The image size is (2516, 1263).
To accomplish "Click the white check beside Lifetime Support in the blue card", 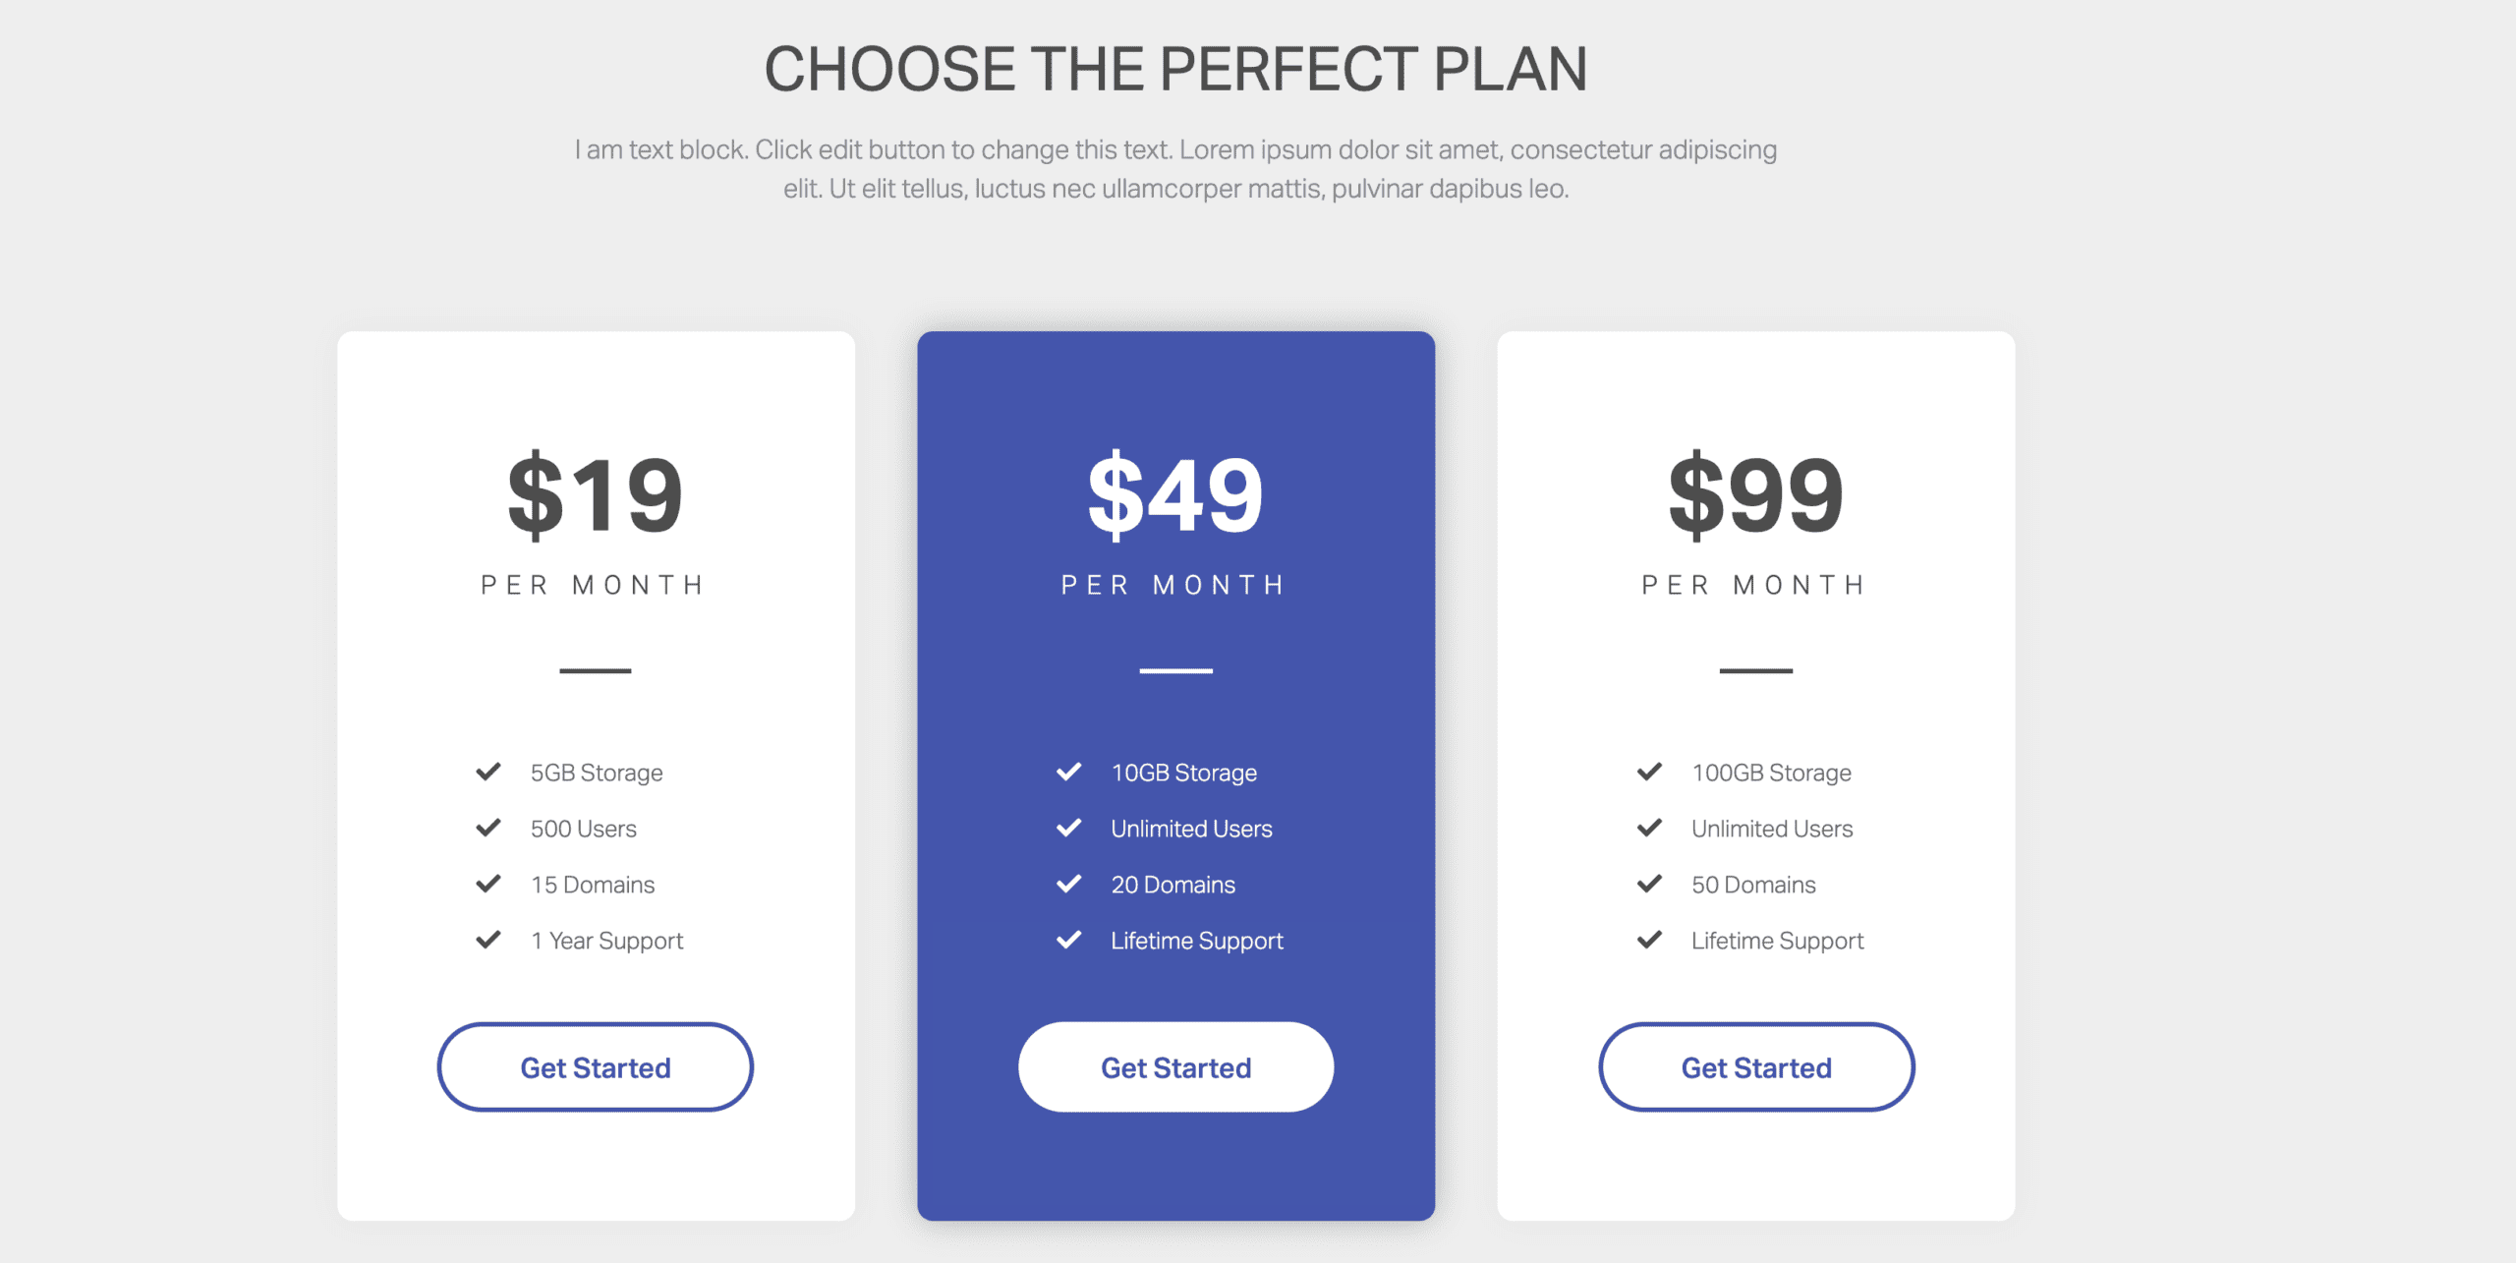I will pos(1069,940).
